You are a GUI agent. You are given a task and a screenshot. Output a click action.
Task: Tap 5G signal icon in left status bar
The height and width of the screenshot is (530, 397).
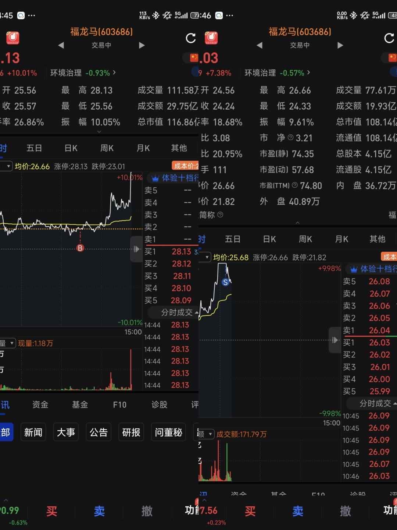coord(181,15)
